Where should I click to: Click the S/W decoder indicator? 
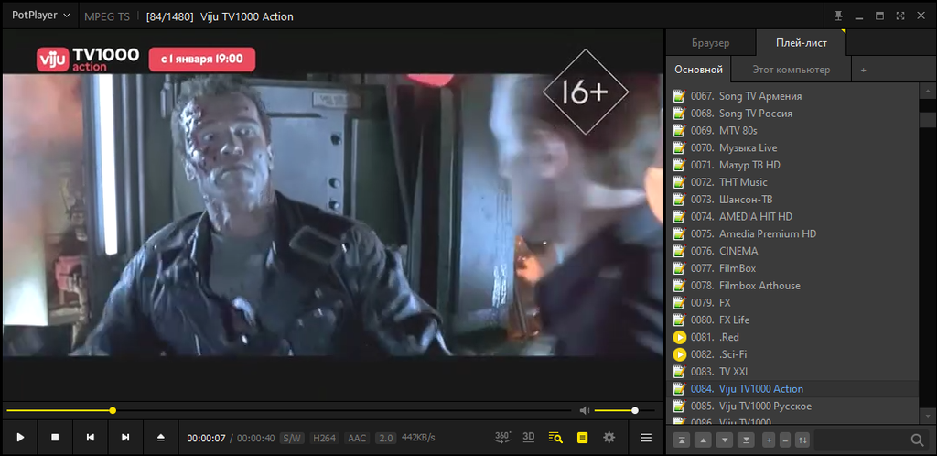tap(292, 438)
